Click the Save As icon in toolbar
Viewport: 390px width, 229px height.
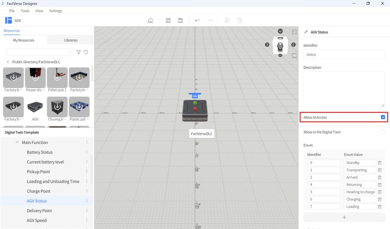(180, 21)
